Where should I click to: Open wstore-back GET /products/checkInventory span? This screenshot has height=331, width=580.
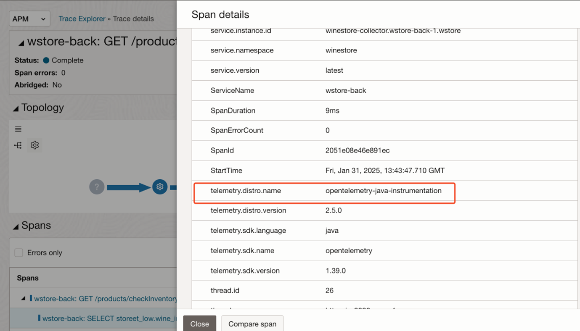pyautogui.click(x=105, y=299)
